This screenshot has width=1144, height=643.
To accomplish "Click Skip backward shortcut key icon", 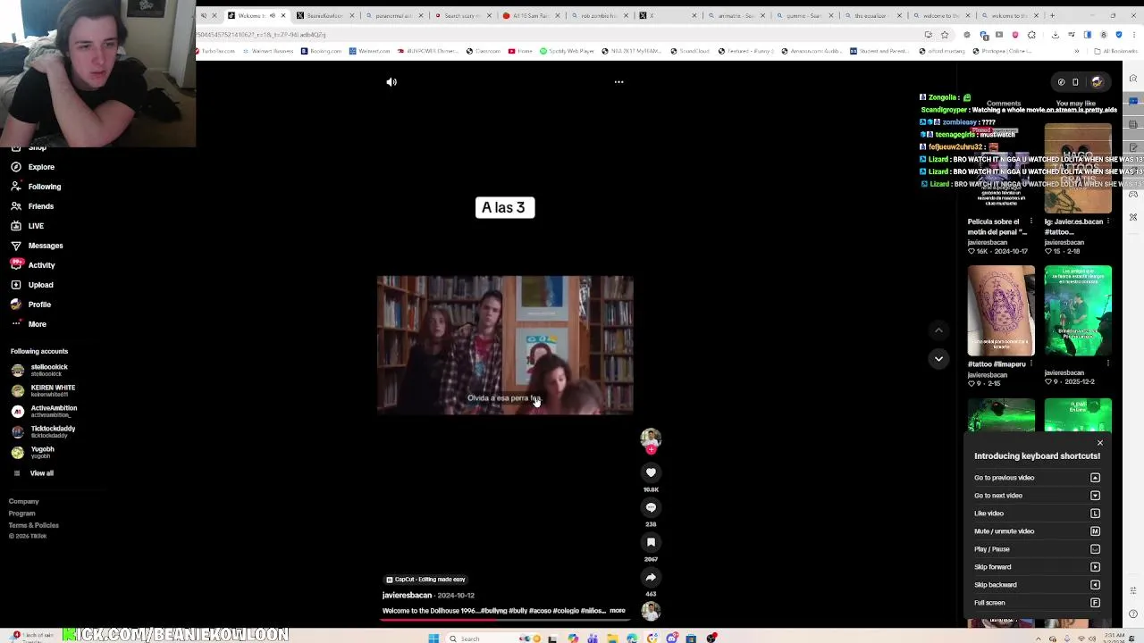I will coord(1095,585).
